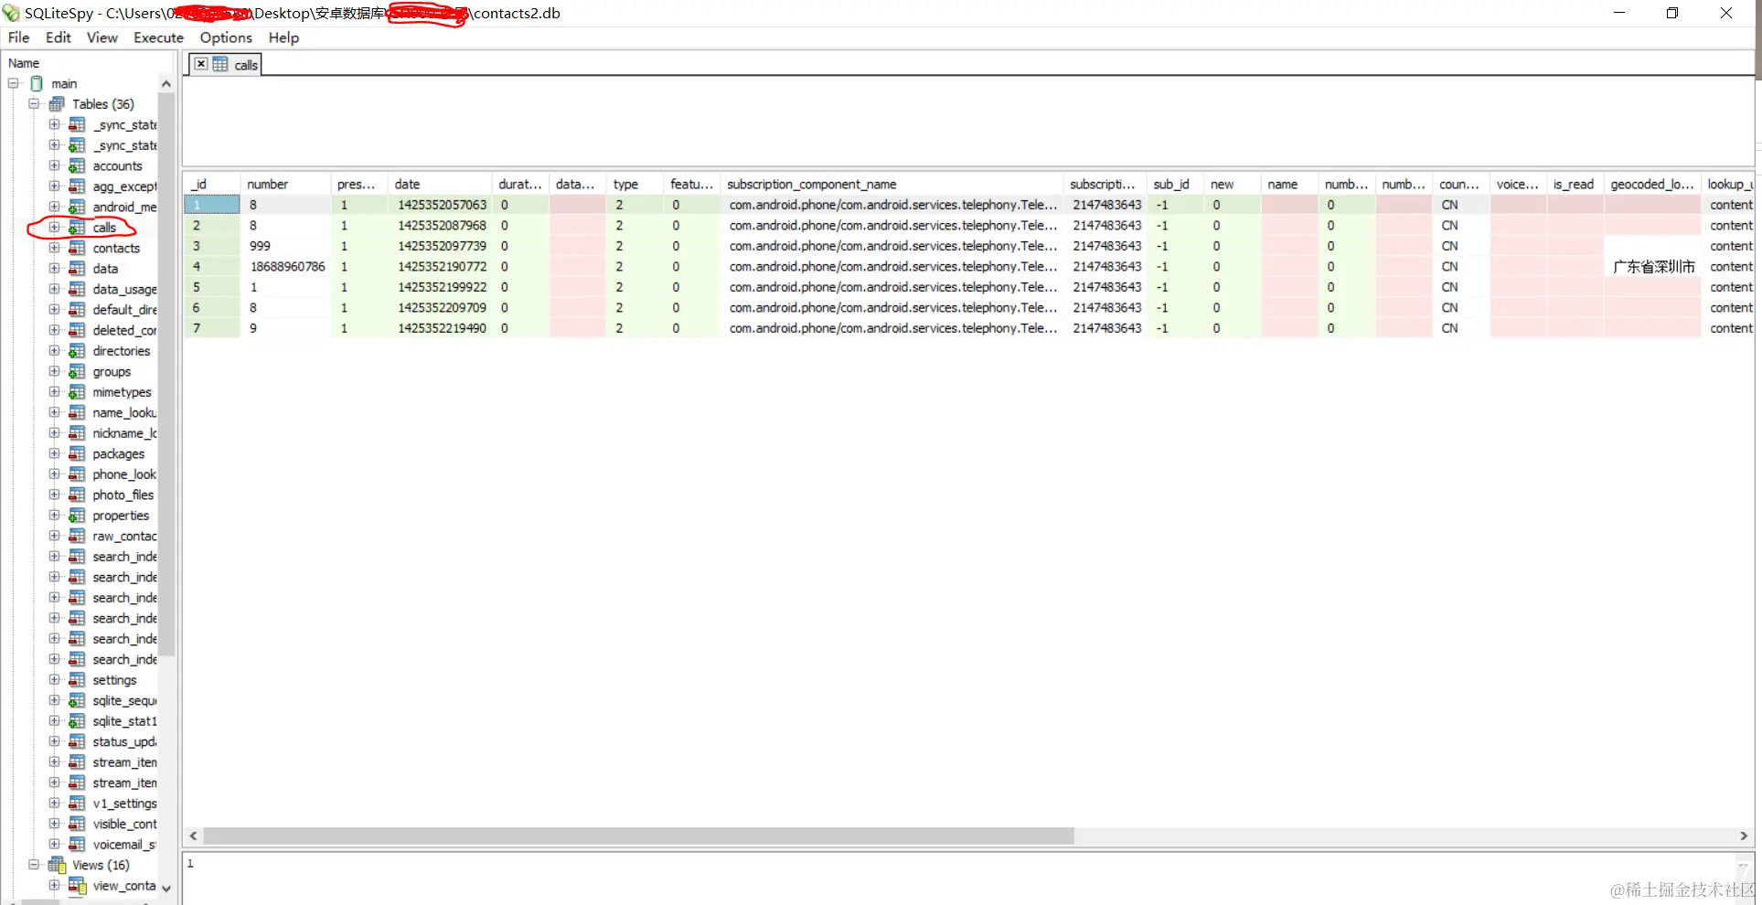
Task: Click the subscription_component_name column header
Action: [x=892, y=184]
